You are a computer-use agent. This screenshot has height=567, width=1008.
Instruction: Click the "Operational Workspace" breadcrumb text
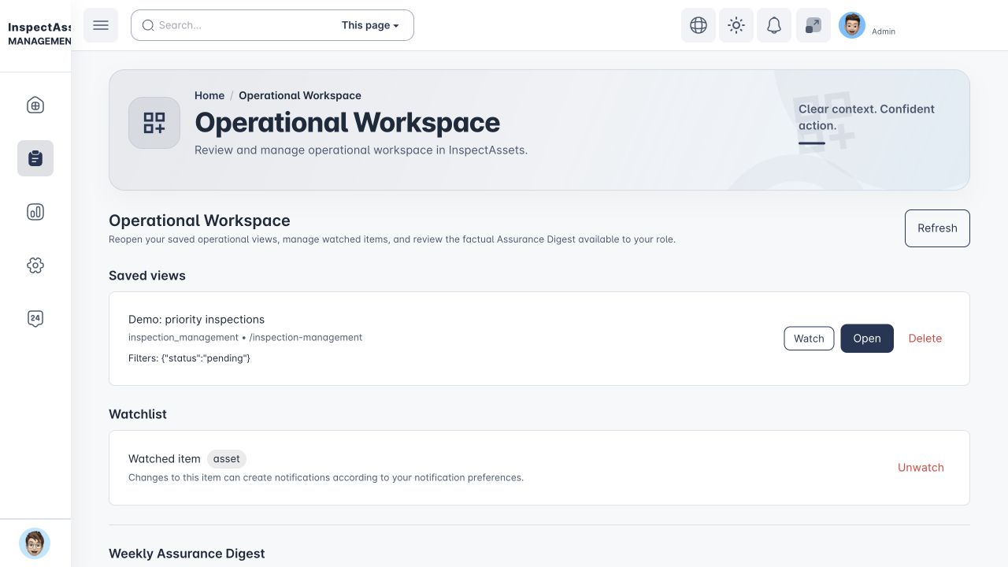pyautogui.click(x=300, y=95)
